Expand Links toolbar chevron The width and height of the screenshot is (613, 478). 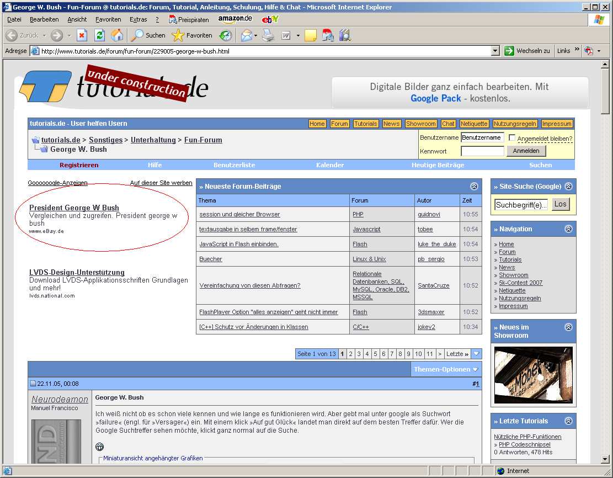pyautogui.click(x=577, y=49)
